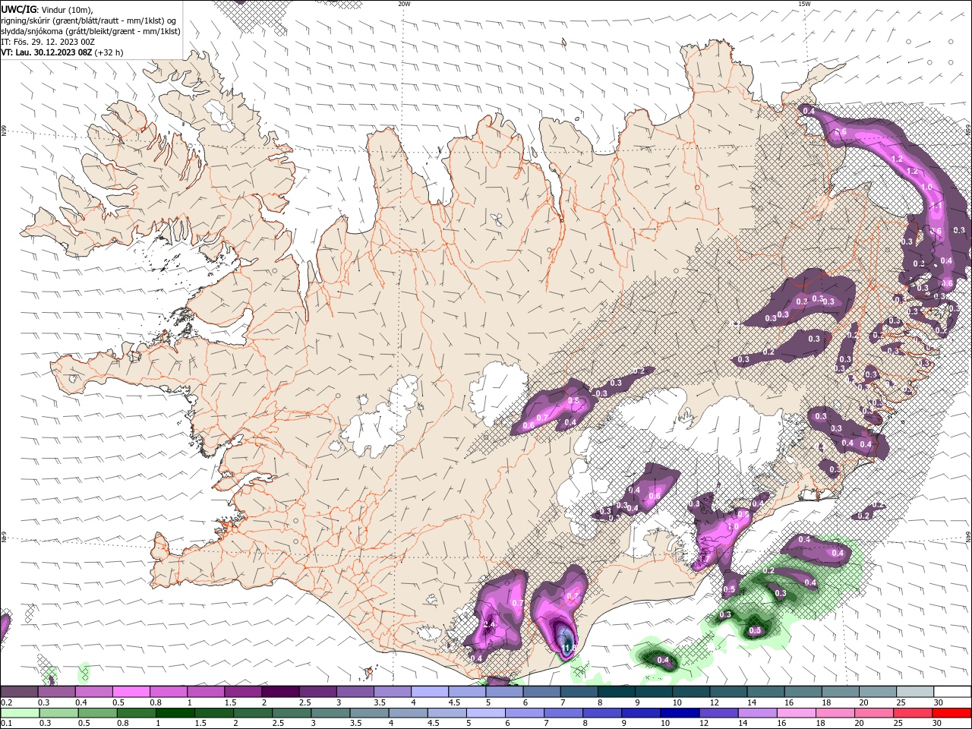Click the 2.4 precipitation value on south coast
This screenshot has height=729, width=972.
489,624
